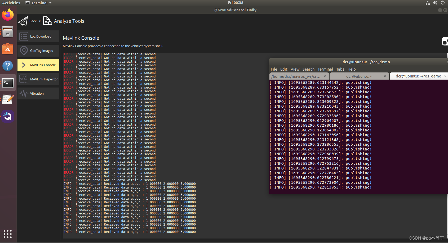The image size is (448, 243).
Task: Open the Help dock icon
Action: pyautogui.click(x=8, y=66)
